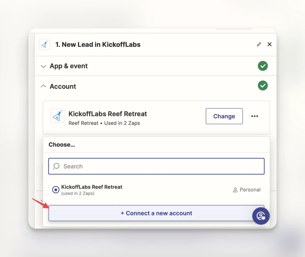
Task: Click the "Choose..." heading
Action: click(x=62, y=145)
